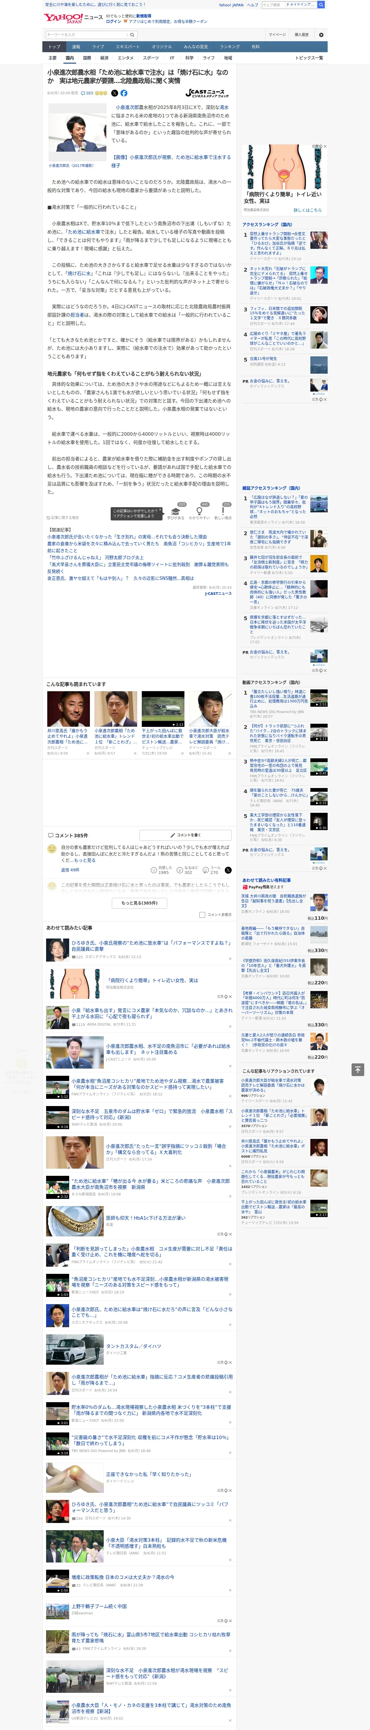Click the 購入履歴 link
Viewport: 370px width, 1730px height.
click(301, 35)
